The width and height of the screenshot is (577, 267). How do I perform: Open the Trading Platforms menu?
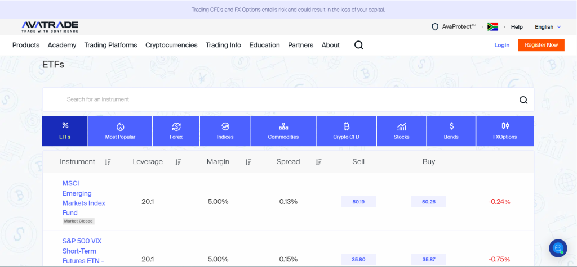click(x=111, y=45)
